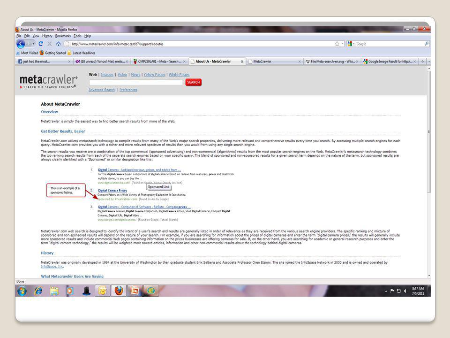Open the Help menu
The height and width of the screenshot is (338, 450).
pos(88,36)
